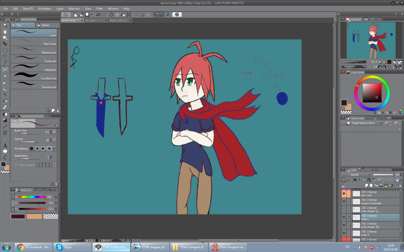Adjust opacity stepper arrows at 80

50,140
